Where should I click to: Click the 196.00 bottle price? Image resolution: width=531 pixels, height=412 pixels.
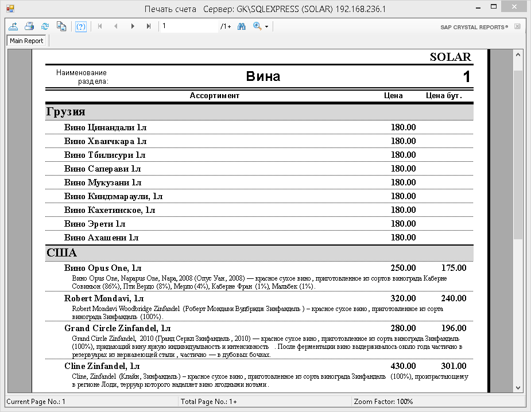[454, 328]
